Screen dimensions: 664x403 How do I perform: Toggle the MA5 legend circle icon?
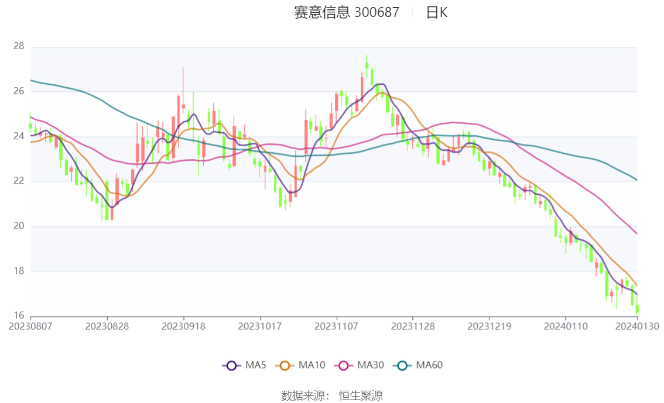231,366
